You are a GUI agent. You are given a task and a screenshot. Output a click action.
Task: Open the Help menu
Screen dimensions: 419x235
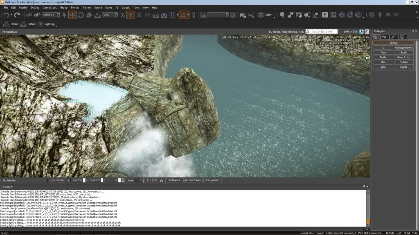(154, 7)
